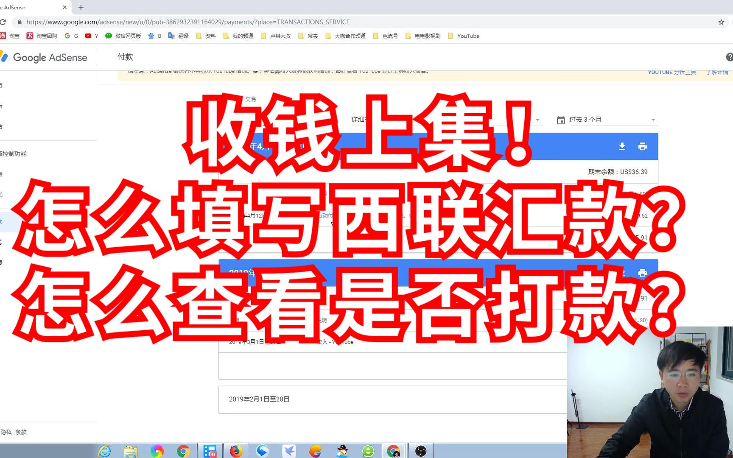Open the orange swirl taskbar icon
733x458 pixels.
(x=315, y=451)
